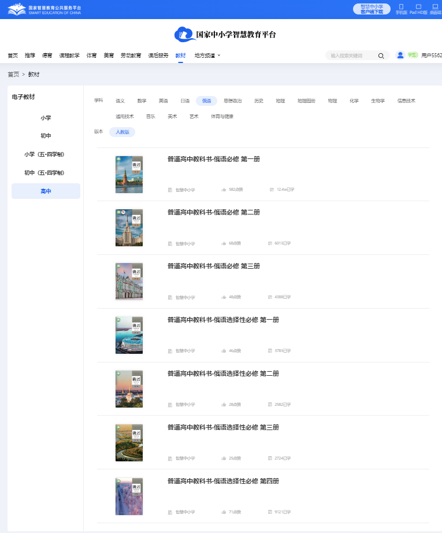Viewport: 442px width, 533px height.
Task: Click the search magnifier icon
Action: click(x=381, y=55)
